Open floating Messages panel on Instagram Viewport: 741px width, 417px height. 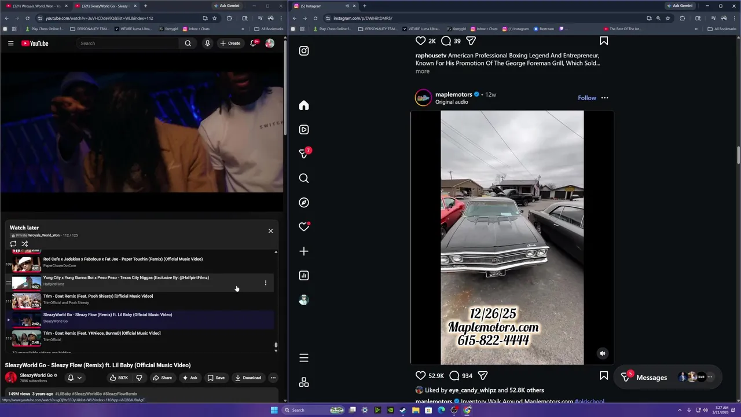(667, 377)
